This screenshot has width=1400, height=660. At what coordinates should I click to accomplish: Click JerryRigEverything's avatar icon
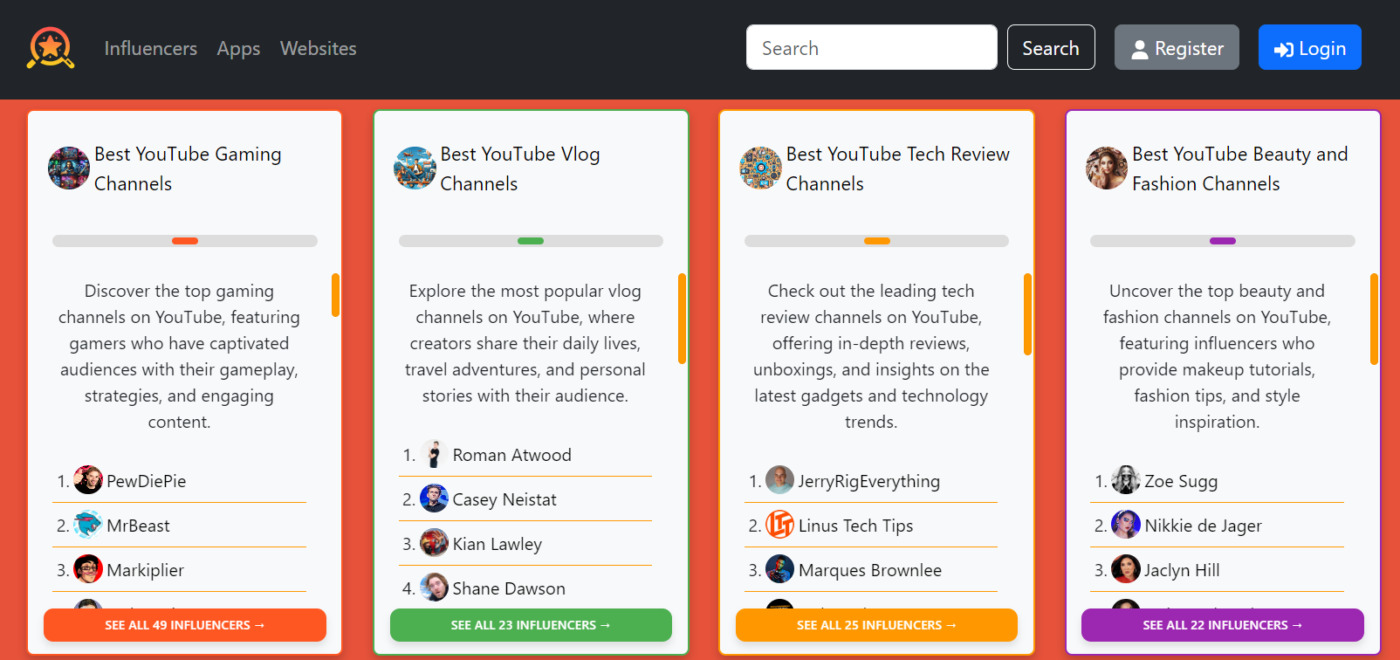click(x=780, y=480)
